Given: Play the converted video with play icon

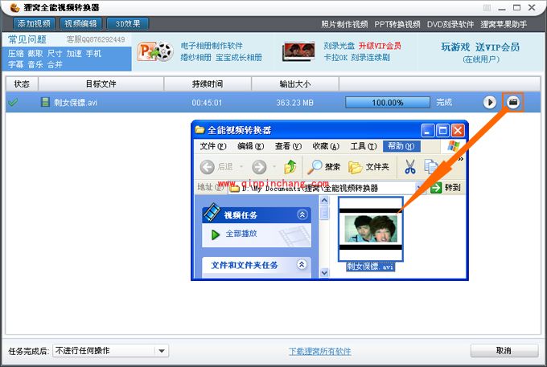Looking at the screenshot, I should (x=489, y=102).
